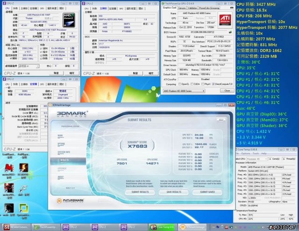Click the Close button in GPU-Z
This screenshot has height=231, width=299.
point(227,91)
